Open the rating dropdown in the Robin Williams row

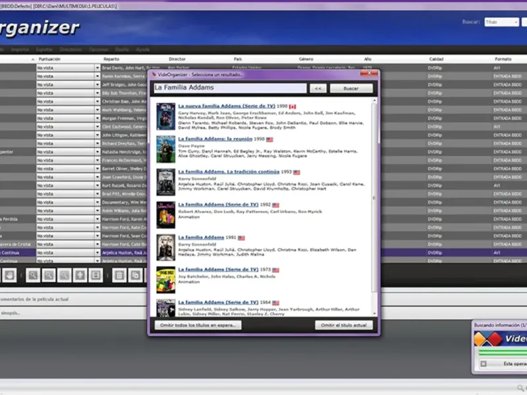97,211
